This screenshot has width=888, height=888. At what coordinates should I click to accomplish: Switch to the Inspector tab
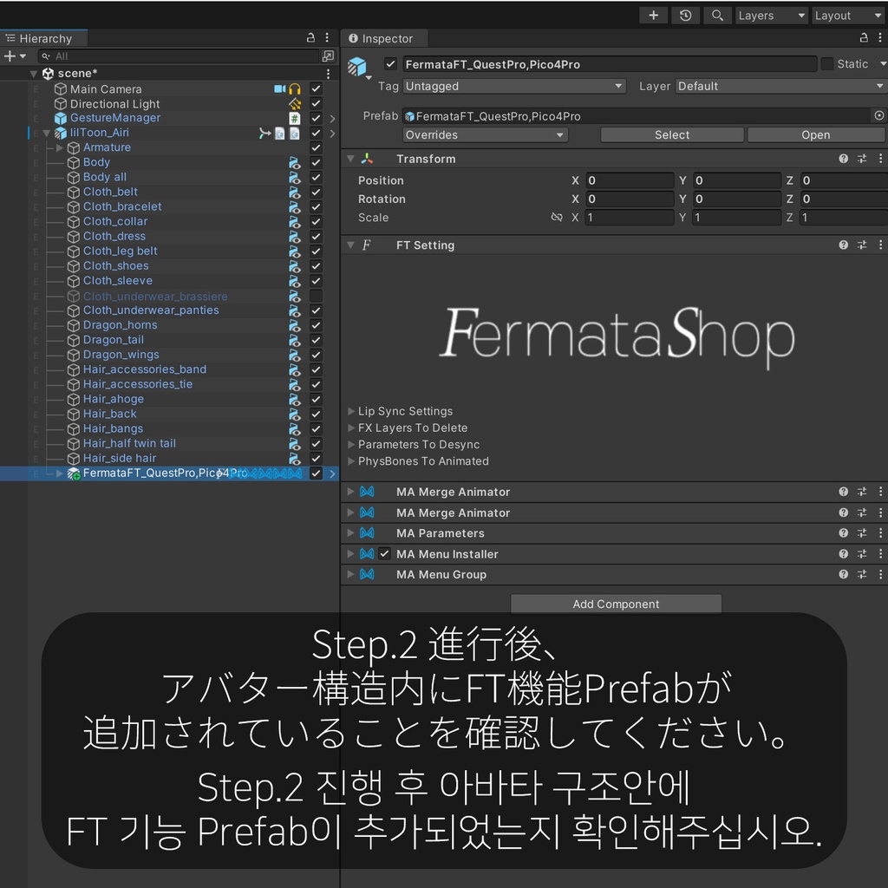pyautogui.click(x=383, y=38)
